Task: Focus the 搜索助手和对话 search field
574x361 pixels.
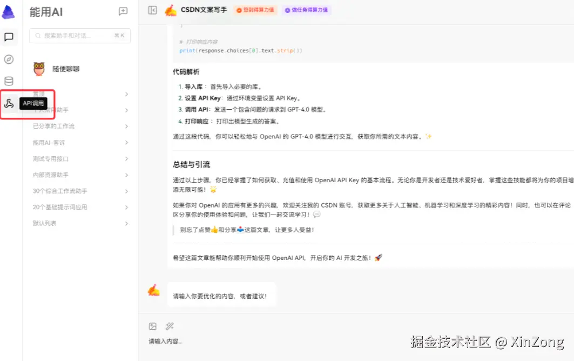Action: (80, 36)
